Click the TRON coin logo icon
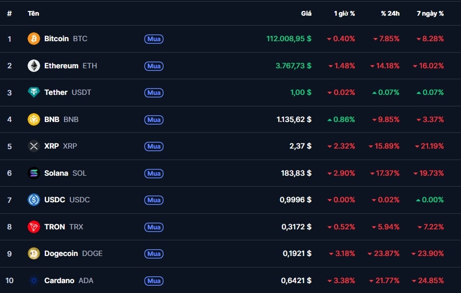461x293 pixels. [34, 227]
